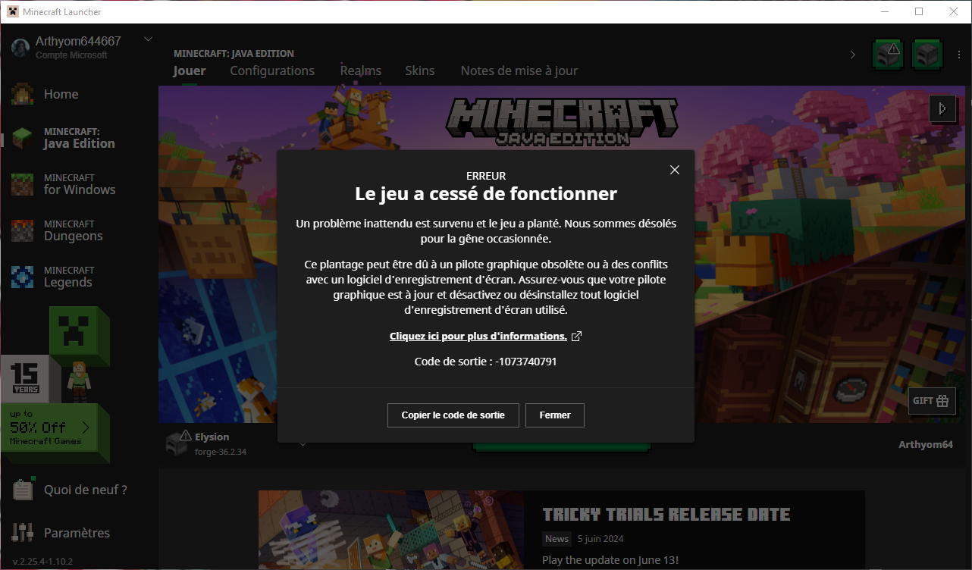
Task: Click the exit code text -1073740791
Action: pyautogui.click(x=526, y=362)
